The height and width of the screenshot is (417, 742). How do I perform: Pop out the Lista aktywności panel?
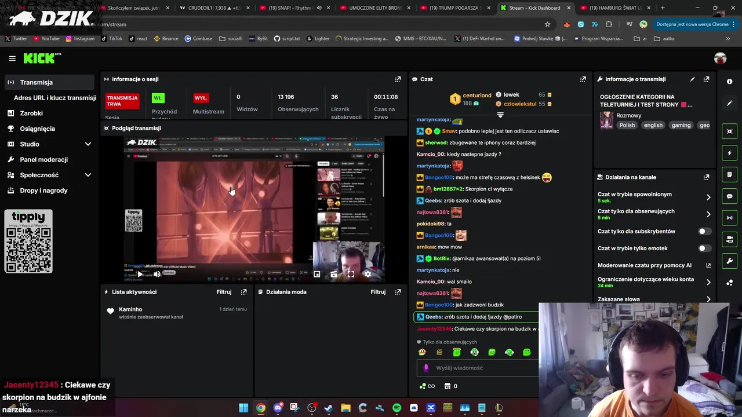pyautogui.click(x=243, y=292)
